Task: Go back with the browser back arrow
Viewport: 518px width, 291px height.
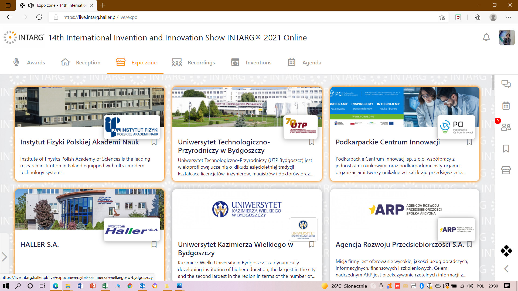Action: (x=9, y=17)
